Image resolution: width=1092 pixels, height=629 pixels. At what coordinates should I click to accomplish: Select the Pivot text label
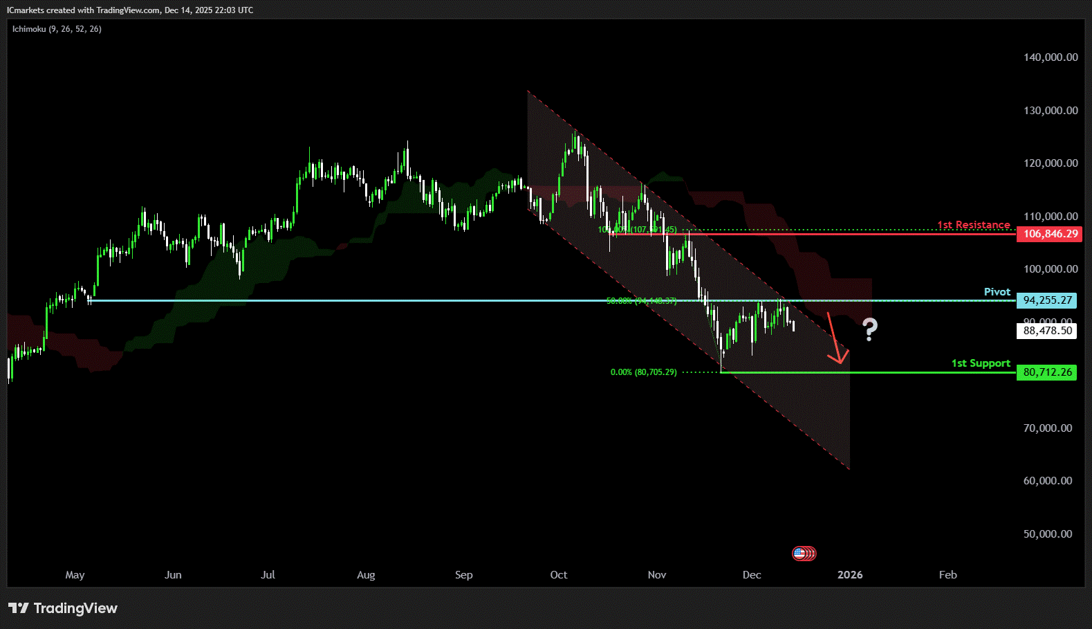997,292
